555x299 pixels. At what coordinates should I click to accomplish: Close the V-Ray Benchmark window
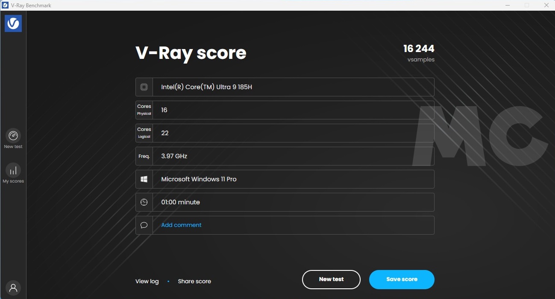546,5
